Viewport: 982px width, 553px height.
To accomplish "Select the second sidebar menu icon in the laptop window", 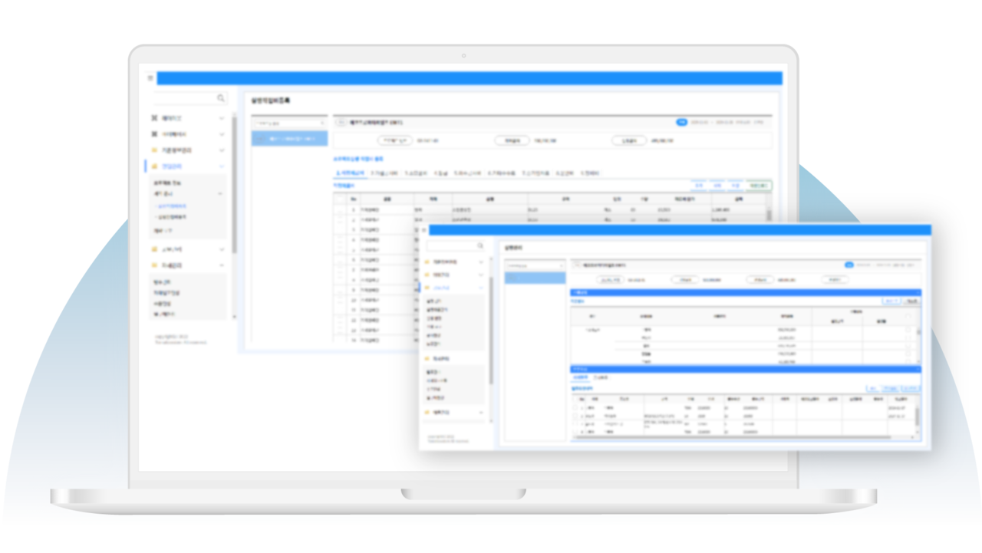I will coord(154,134).
